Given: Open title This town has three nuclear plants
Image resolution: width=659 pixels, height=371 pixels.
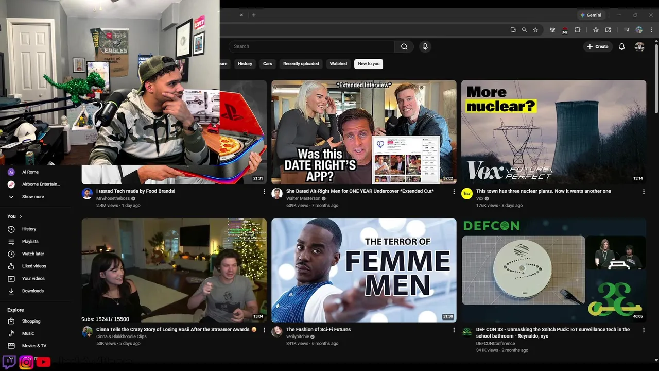Looking at the screenshot, I should (x=543, y=191).
